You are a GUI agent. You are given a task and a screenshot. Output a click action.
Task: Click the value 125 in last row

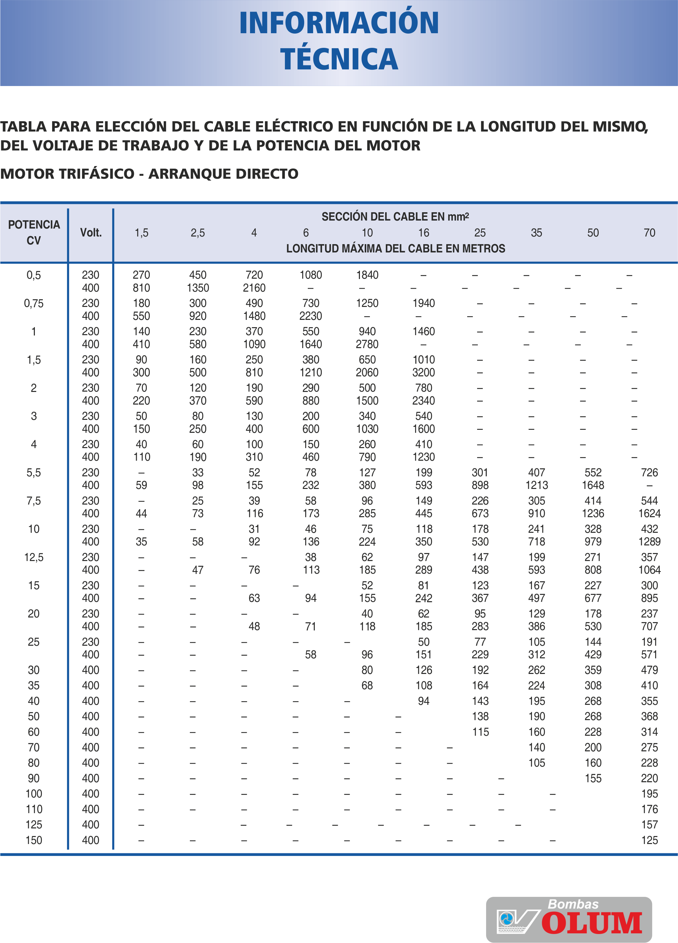[x=649, y=840]
